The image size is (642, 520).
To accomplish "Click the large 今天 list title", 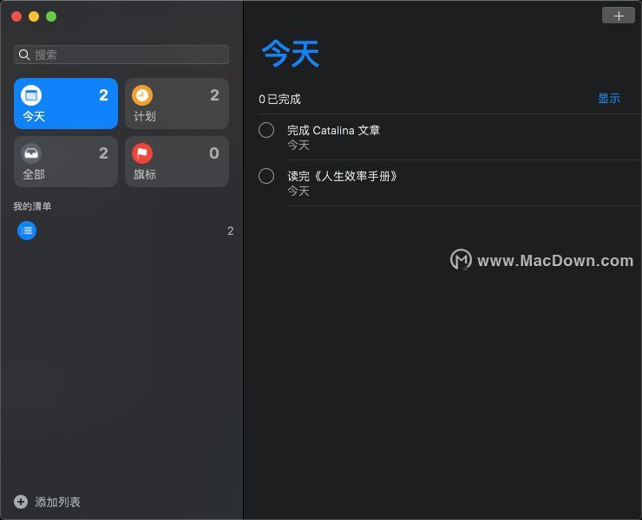I will tap(291, 54).
